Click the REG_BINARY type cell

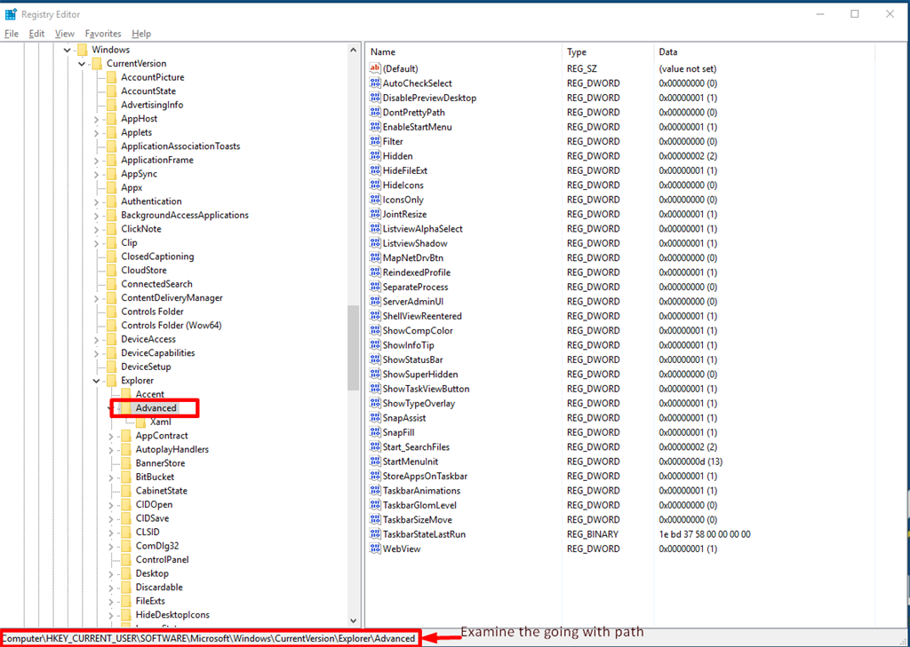[593, 534]
